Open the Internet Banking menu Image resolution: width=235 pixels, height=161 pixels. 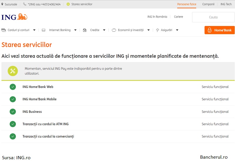[x=60, y=30]
